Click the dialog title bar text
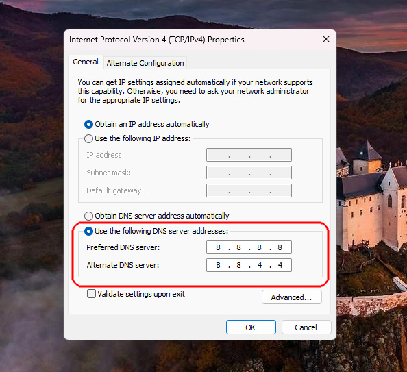Image resolution: width=407 pixels, height=372 pixels. (x=157, y=40)
